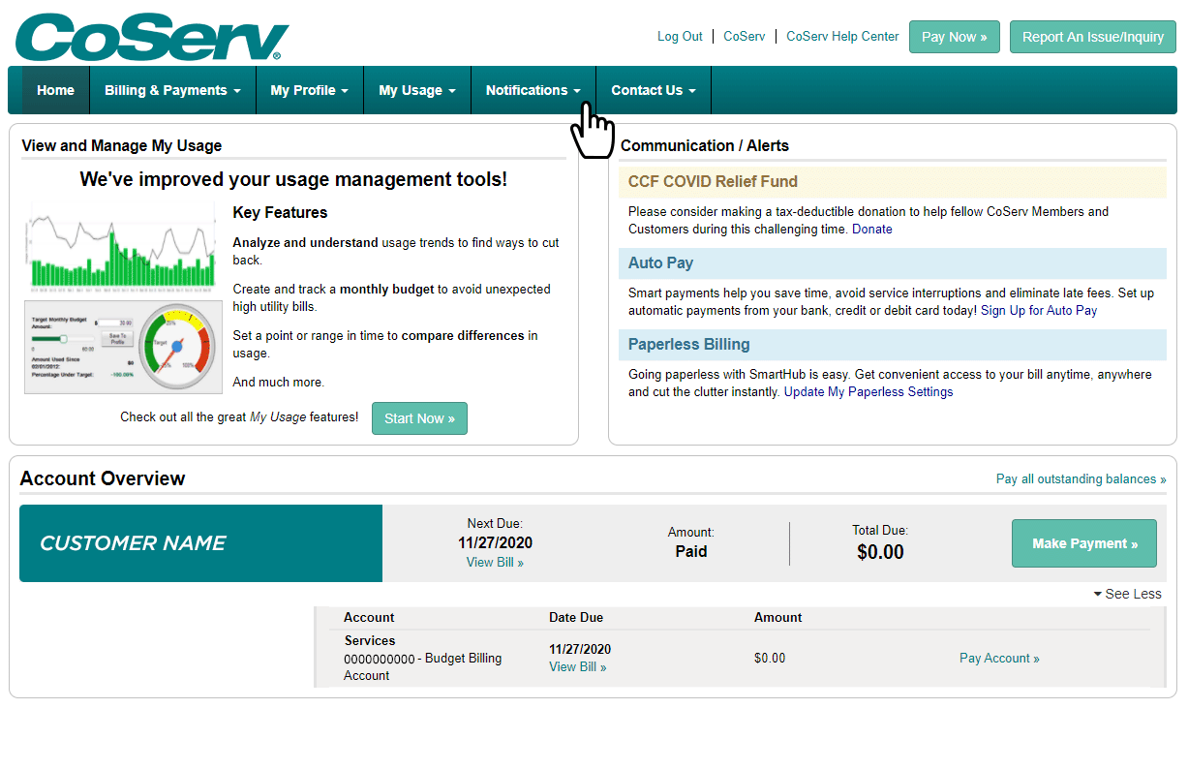Viewport: 1188px width, 770px height.
Task: Click Pay all outstanding balances link
Action: click(1081, 479)
